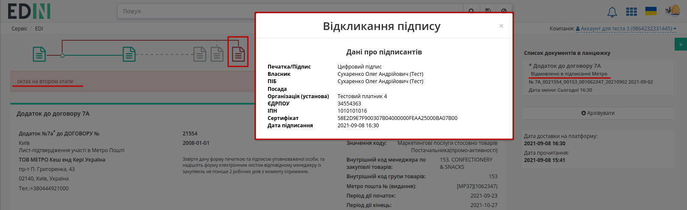The width and height of the screenshot is (687, 210).
Task: Click Список документів в ланцюжку heading
Action: (567, 53)
